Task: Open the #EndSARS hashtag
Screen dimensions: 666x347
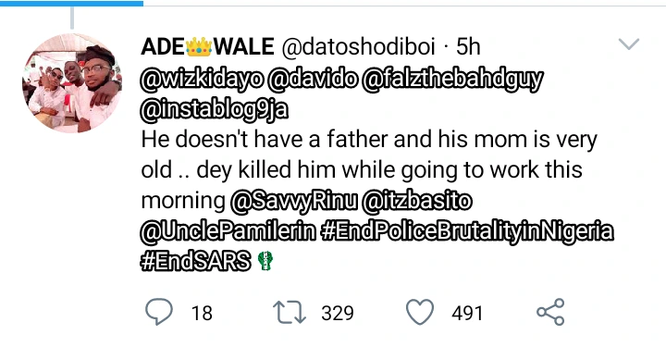Action: (196, 261)
